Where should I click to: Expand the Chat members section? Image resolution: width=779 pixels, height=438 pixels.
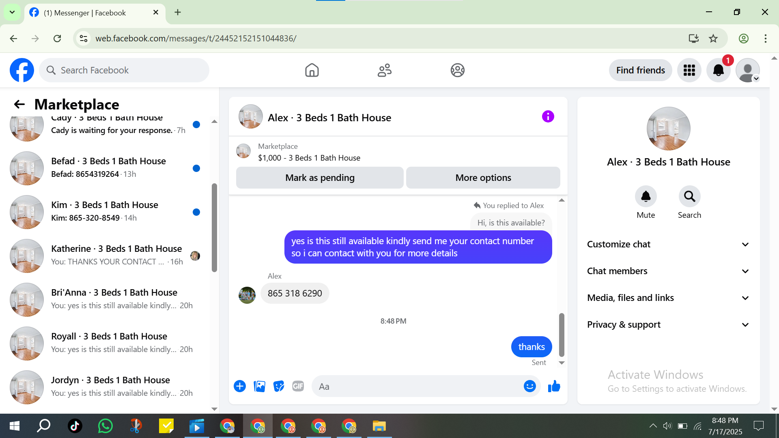[668, 271]
